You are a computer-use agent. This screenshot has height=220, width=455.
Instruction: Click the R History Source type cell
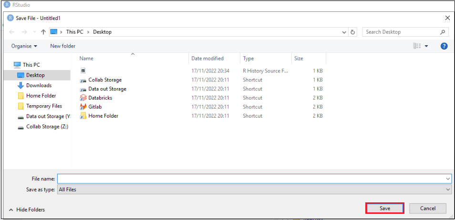(x=266, y=71)
